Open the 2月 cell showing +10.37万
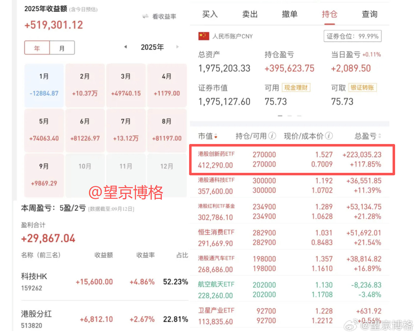The image size is (417, 335). point(85,85)
